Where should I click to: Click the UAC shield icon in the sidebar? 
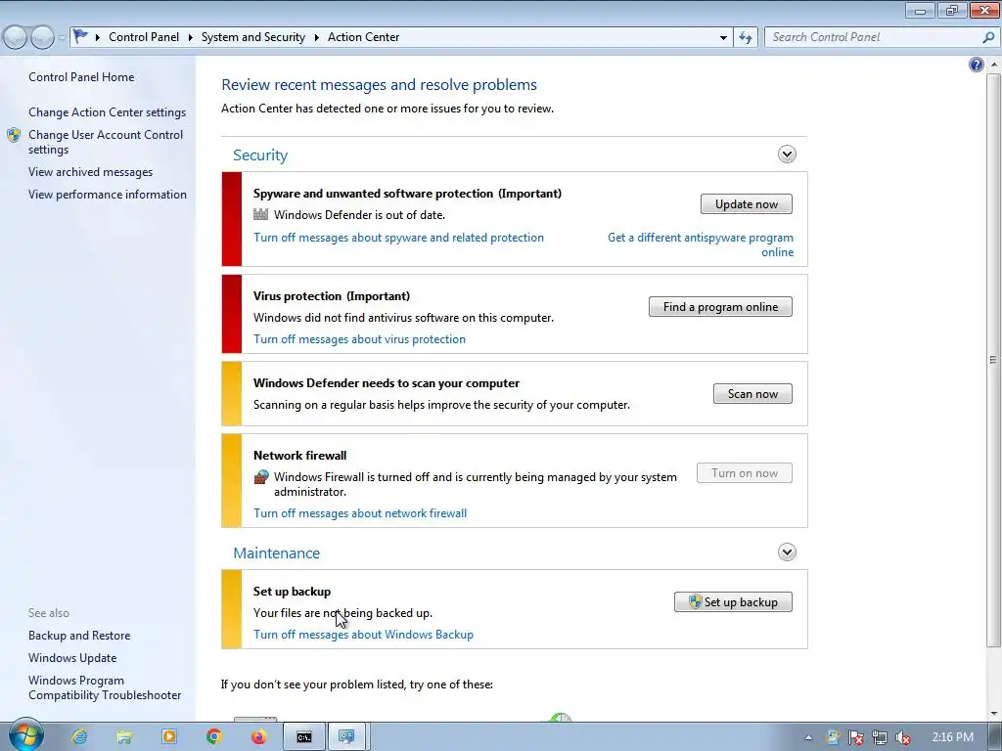coord(14,135)
